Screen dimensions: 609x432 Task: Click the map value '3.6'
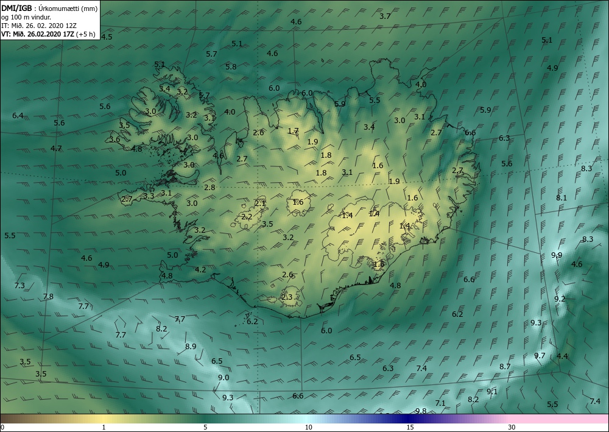pyautogui.click(x=114, y=140)
